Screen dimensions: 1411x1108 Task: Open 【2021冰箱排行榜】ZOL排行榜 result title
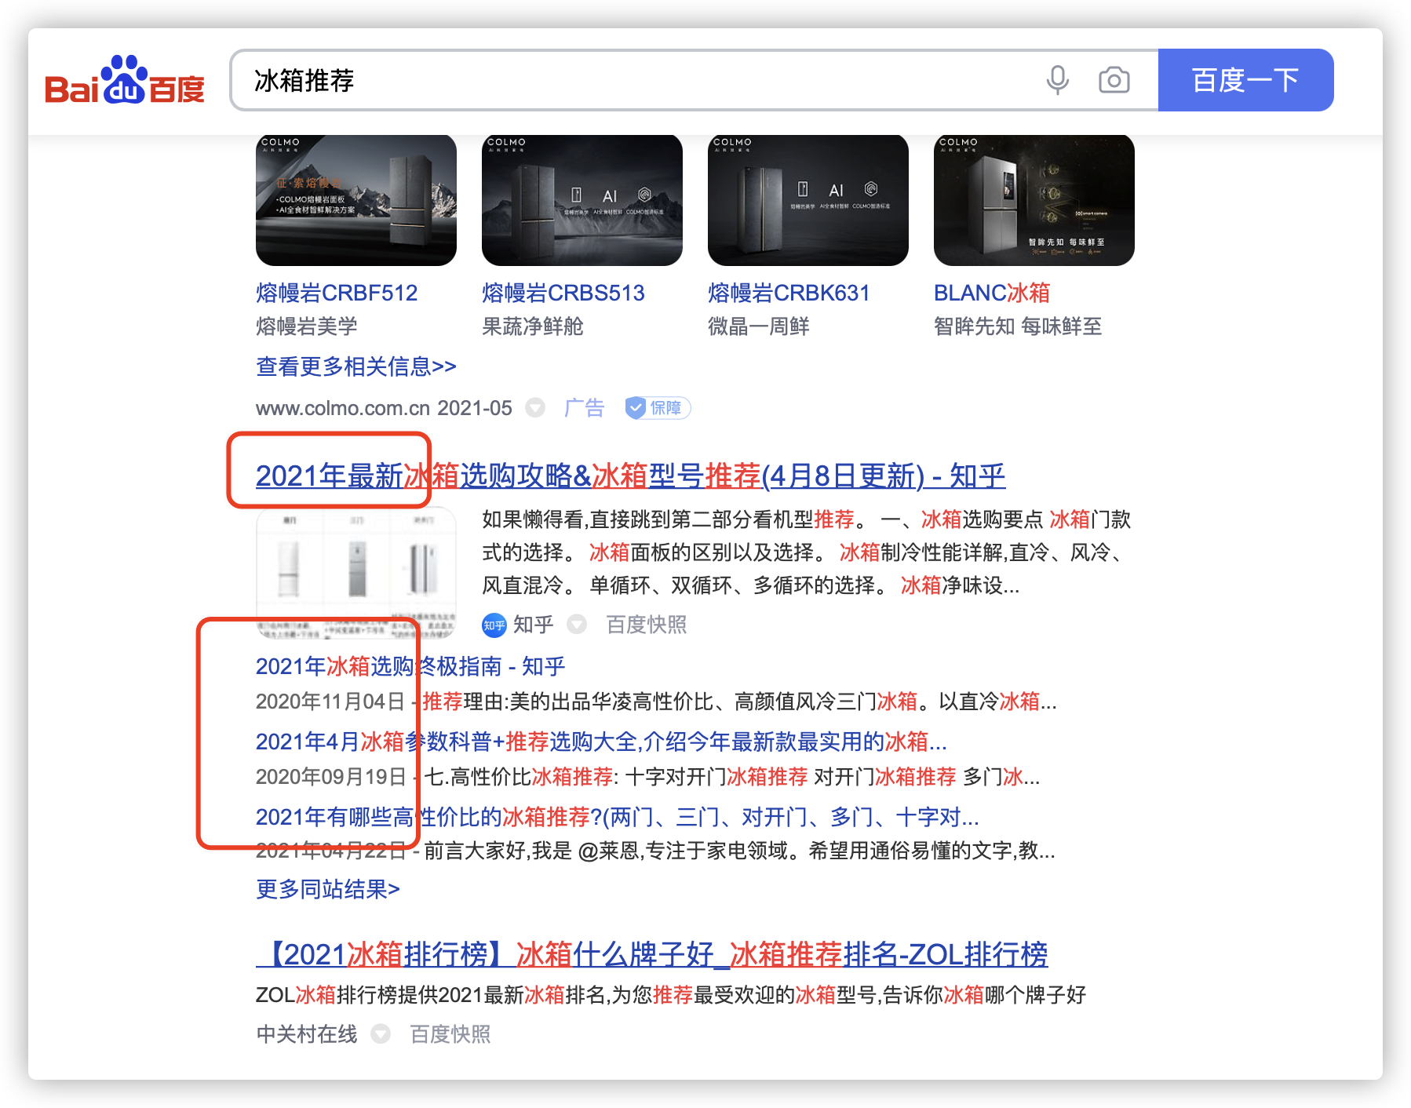[x=652, y=954]
